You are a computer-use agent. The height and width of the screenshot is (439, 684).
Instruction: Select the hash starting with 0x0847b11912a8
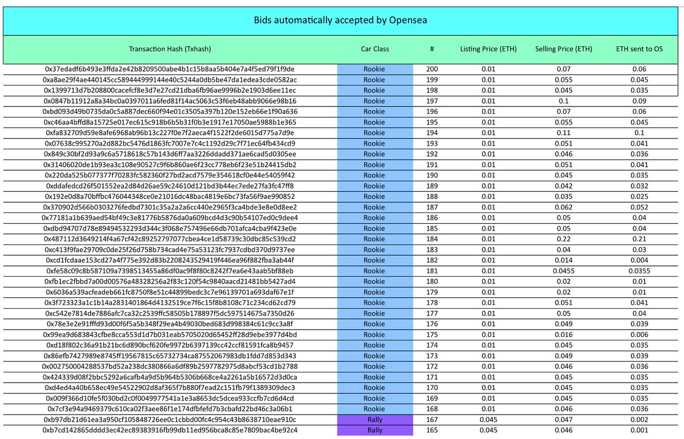[x=170, y=101]
